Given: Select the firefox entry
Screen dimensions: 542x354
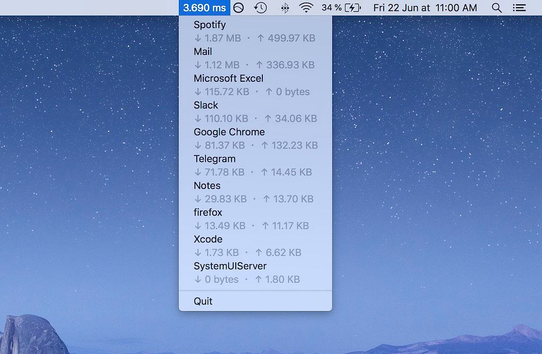Looking at the screenshot, I should point(208,212).
